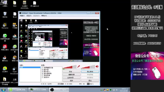The width and height of the screenshot is (164, 92).
Task: Select the .txt file icon on desktop
Action: [15, 15]
